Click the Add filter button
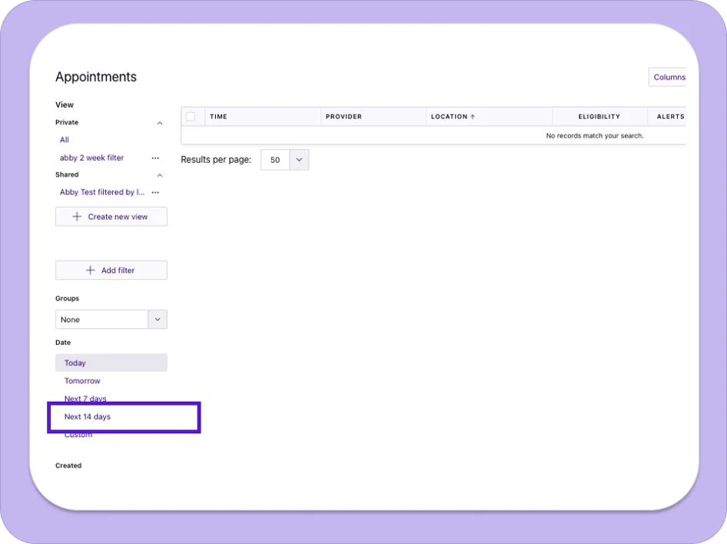 click(111, 270)
